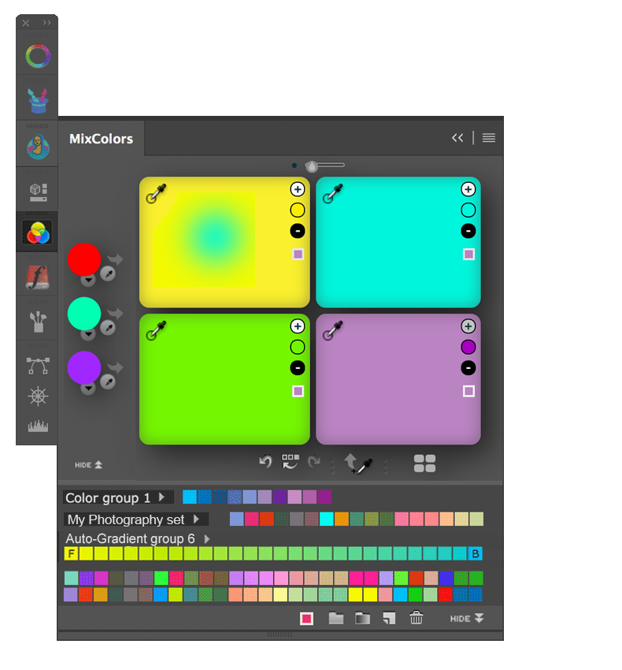
Task: Open the dropdown under the red color circle
Action: tap(88, 278)
